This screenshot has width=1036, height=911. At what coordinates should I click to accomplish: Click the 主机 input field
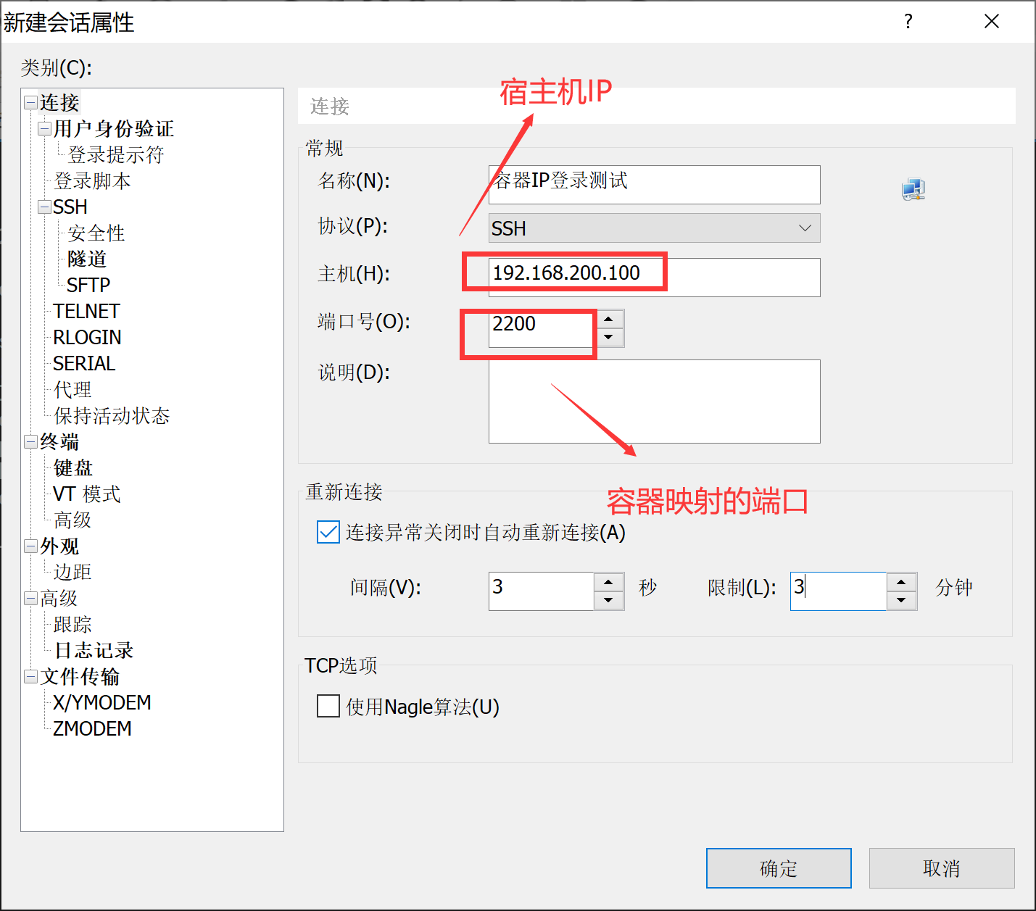coord(655,278)
